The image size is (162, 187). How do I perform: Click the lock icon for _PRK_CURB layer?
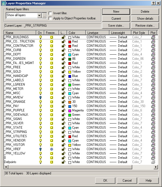tap(63, 50)
